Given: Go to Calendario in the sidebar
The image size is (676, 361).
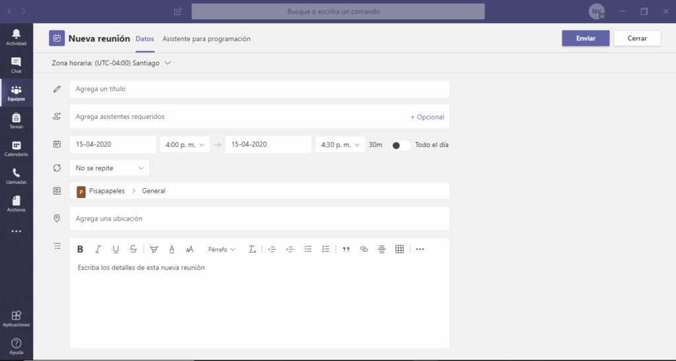Looking at the screenshot, I should [x=16, y=148].
